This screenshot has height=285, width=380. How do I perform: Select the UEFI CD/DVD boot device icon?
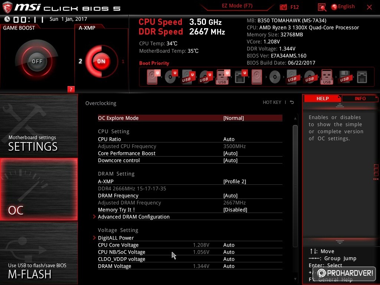(x=171, y=77)
